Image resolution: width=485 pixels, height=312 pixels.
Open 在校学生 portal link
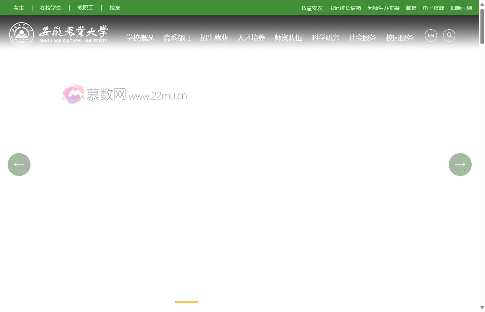[51, 8]
